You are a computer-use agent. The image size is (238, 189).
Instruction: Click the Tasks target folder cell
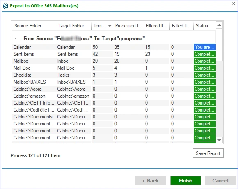pyautogui.click(x=73, y=75)
